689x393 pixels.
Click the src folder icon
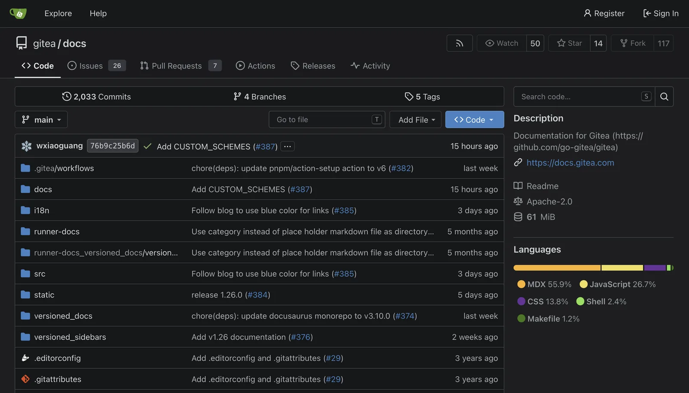(x=25, y=273)
